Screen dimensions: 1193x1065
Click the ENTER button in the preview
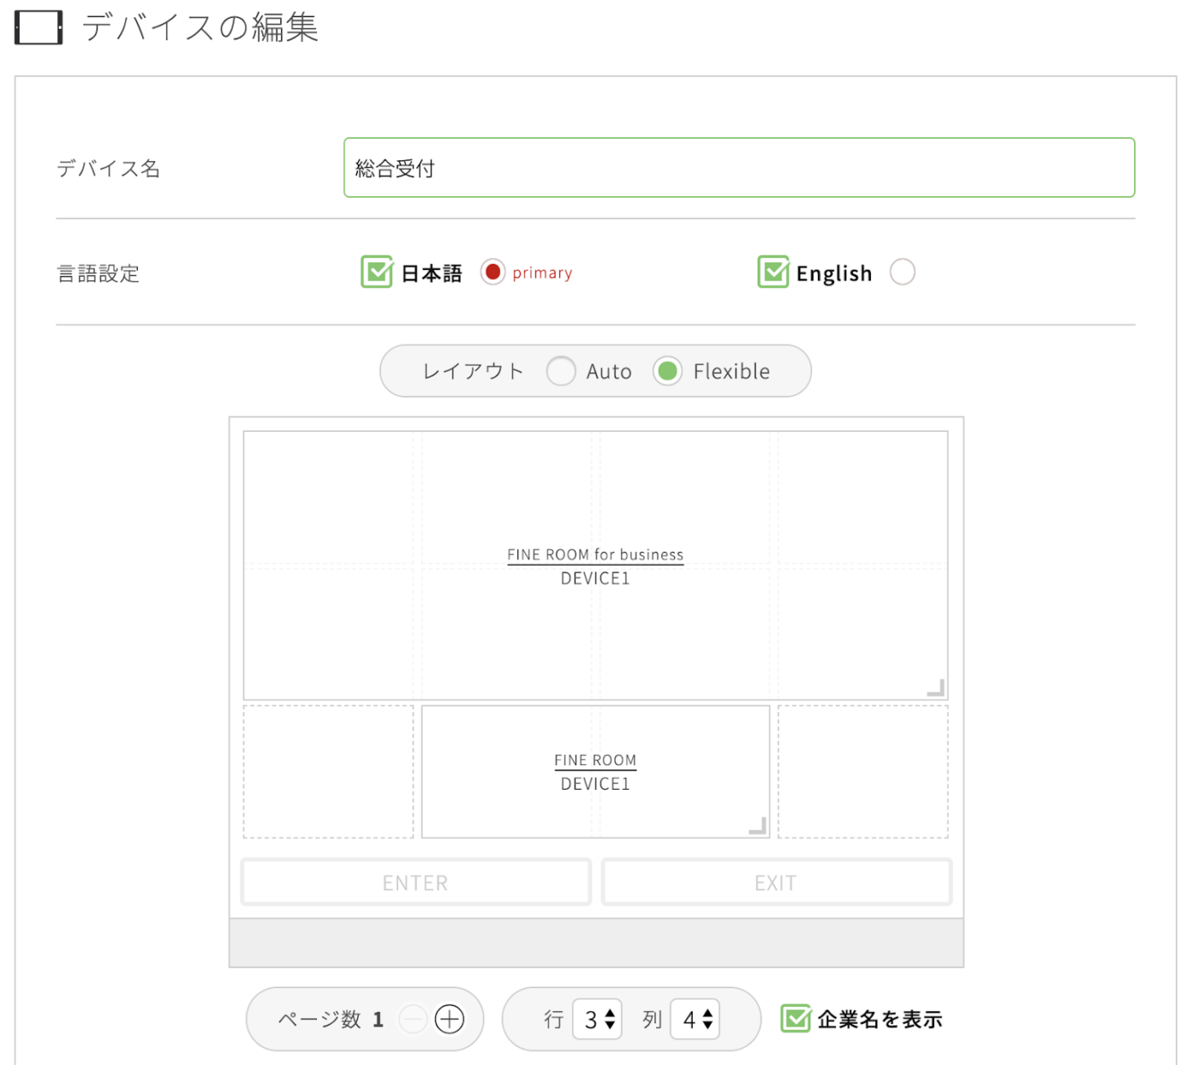click(416, 882)
